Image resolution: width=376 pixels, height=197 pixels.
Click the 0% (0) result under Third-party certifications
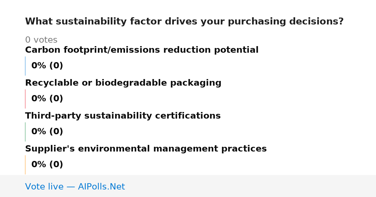(47, 132)
